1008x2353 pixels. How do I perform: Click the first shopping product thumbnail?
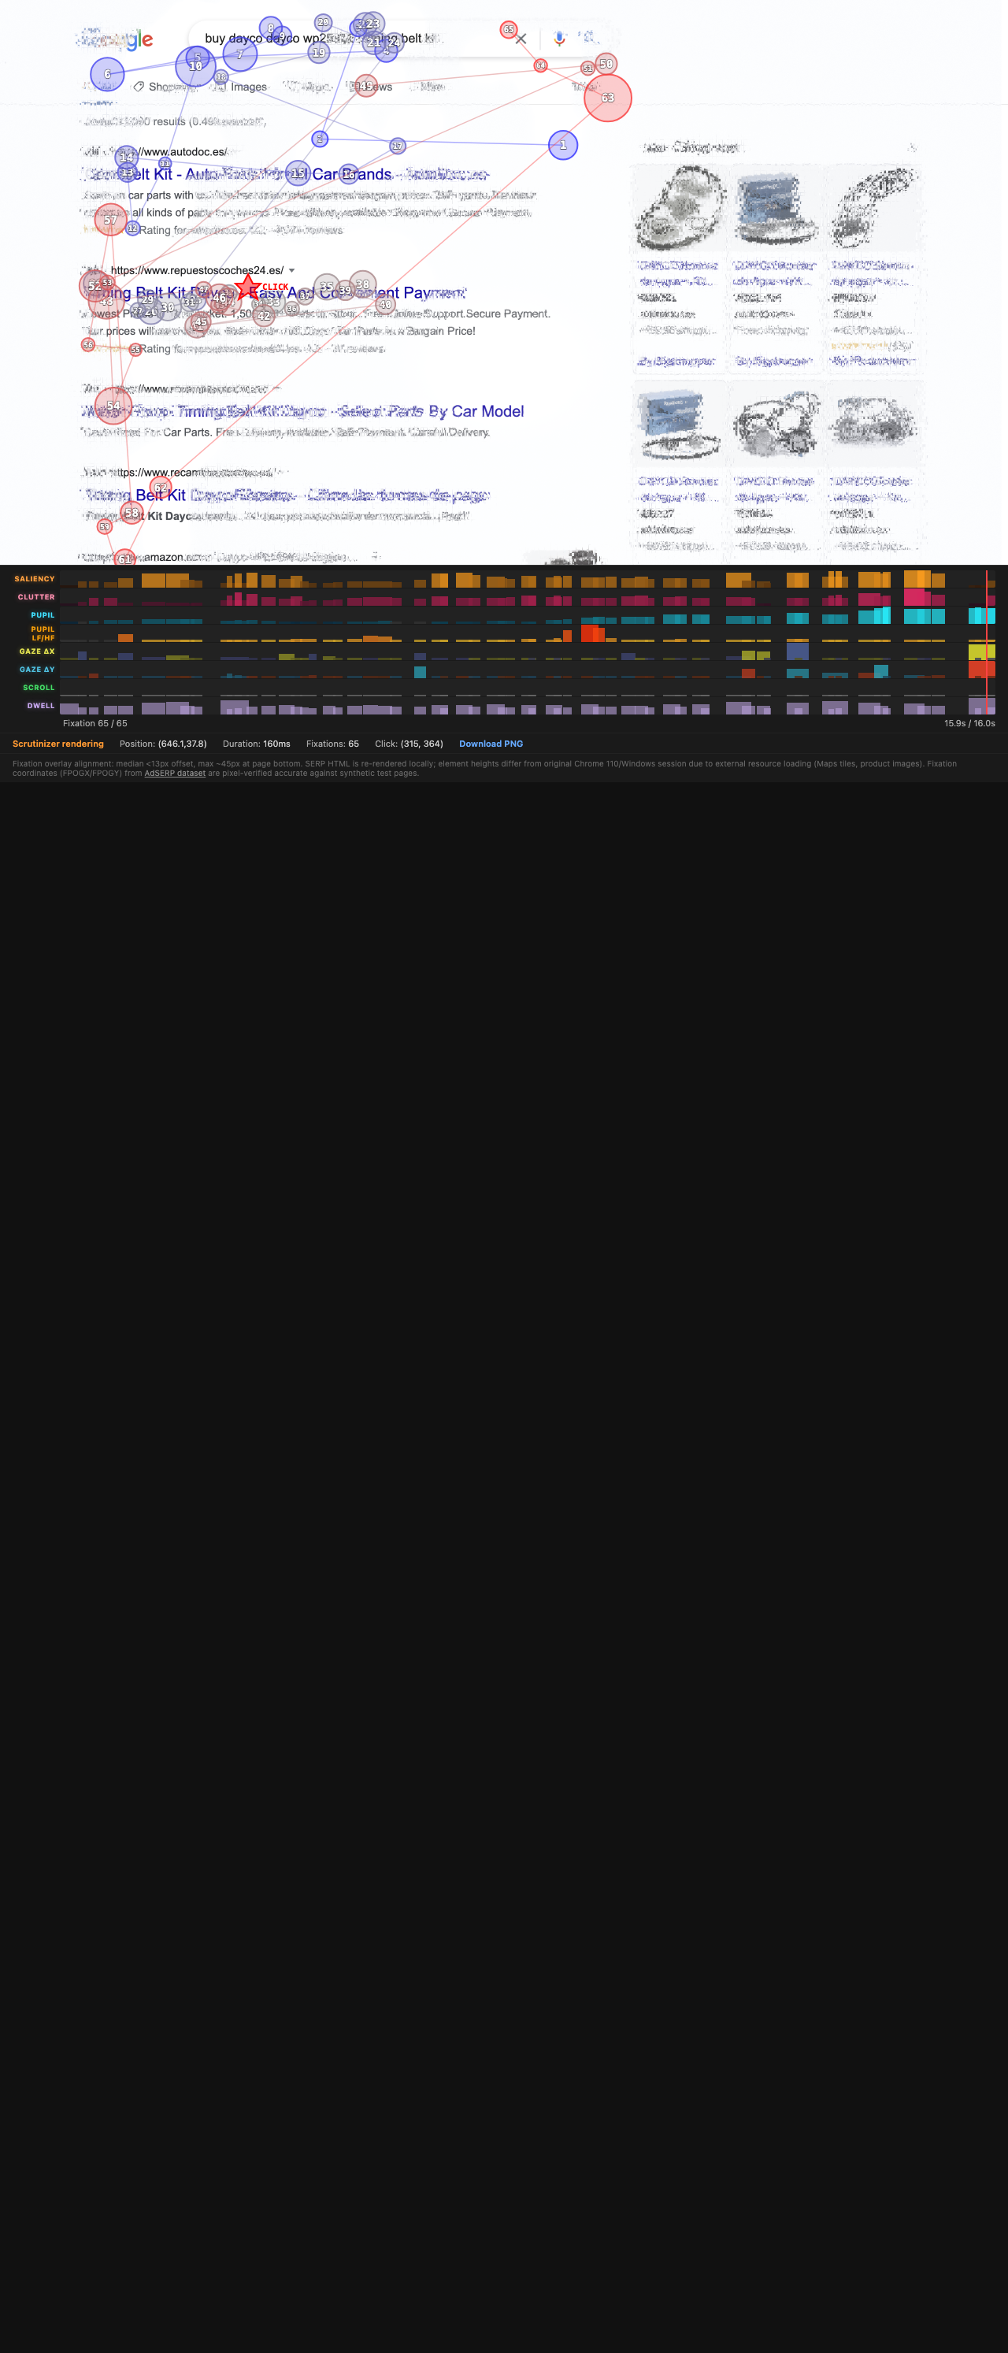(680, 210)
